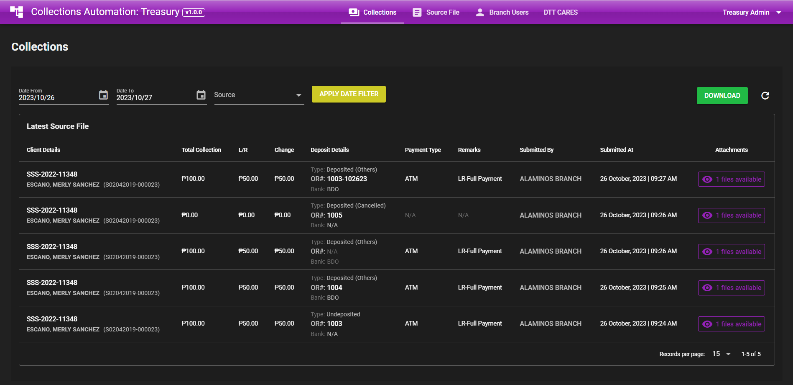Image resolution: width=793 pixels, height=385 pixels.
Task: Open the Source File tab
Action: point(436,12)
